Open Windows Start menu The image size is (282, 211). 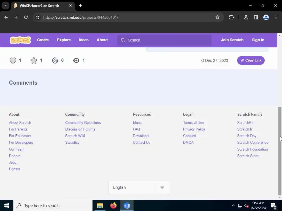click(x=7, y=206)
